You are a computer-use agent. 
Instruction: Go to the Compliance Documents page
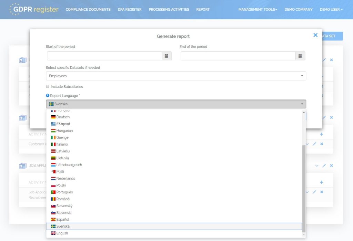coord(88,9)
